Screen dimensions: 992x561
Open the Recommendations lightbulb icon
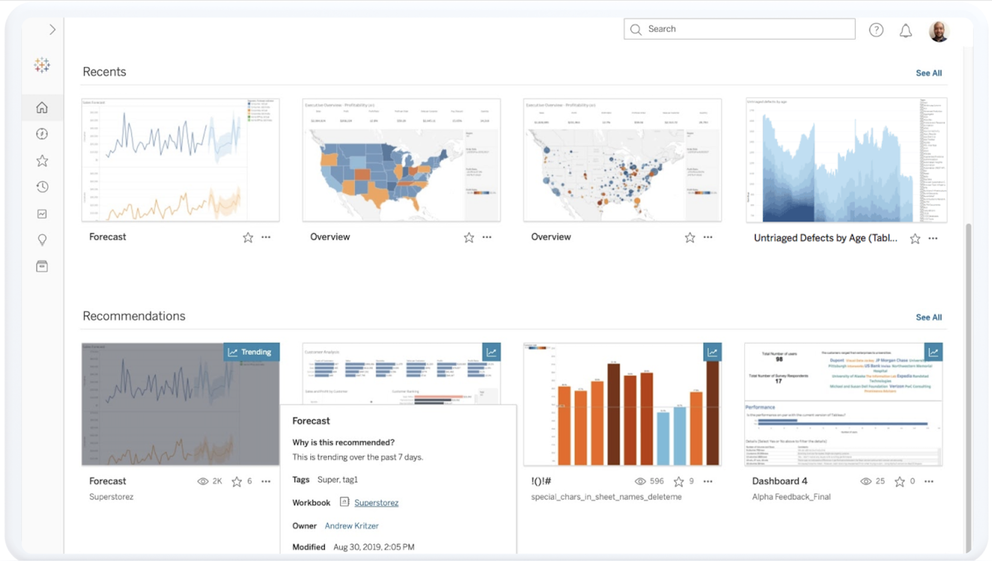pos(42,240)
